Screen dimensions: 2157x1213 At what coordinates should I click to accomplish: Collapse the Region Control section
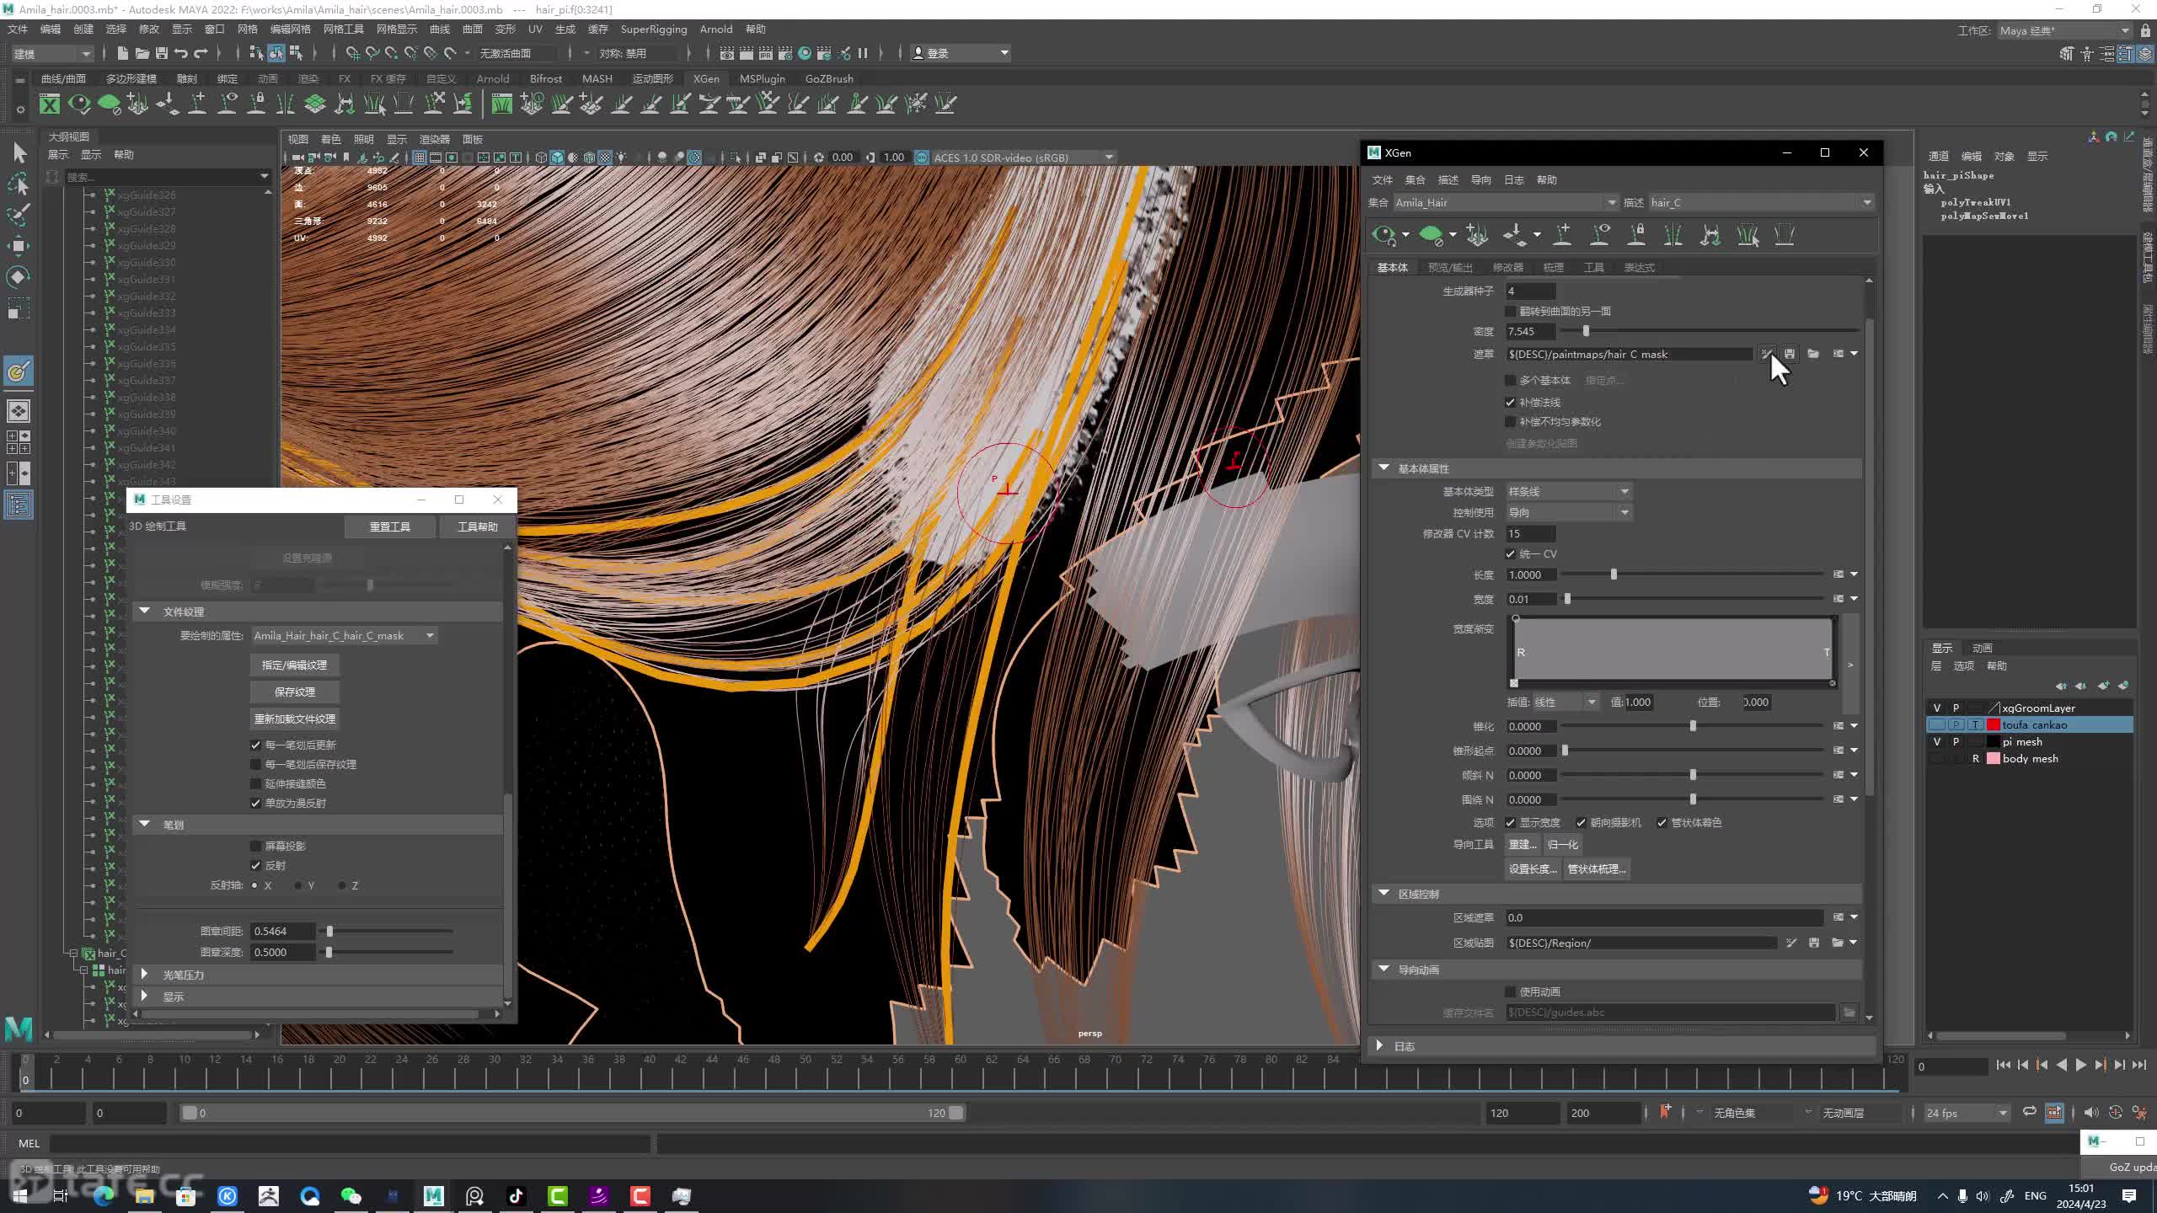coord(1384,894)
